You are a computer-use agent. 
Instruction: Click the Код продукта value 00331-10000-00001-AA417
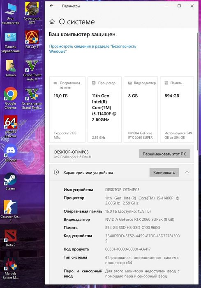point(128,249)
